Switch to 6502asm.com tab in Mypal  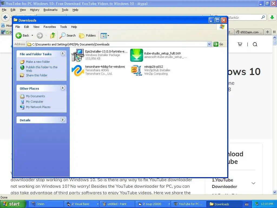(x=249, y=32)
